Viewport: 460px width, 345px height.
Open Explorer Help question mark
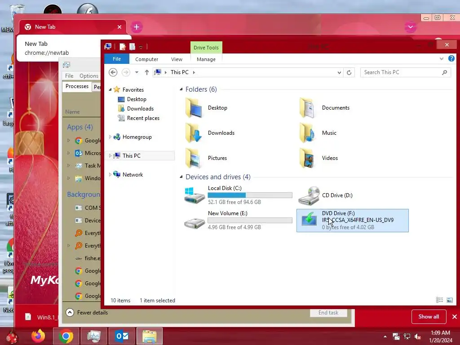click(x=451, y=59)
